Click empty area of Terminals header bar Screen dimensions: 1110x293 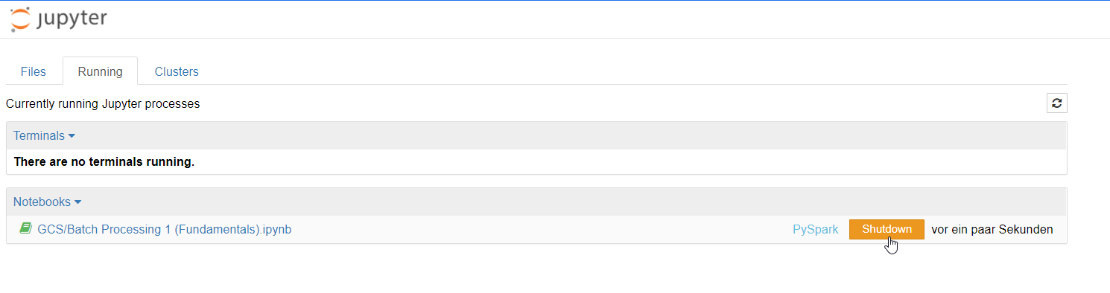coord(566,136)
